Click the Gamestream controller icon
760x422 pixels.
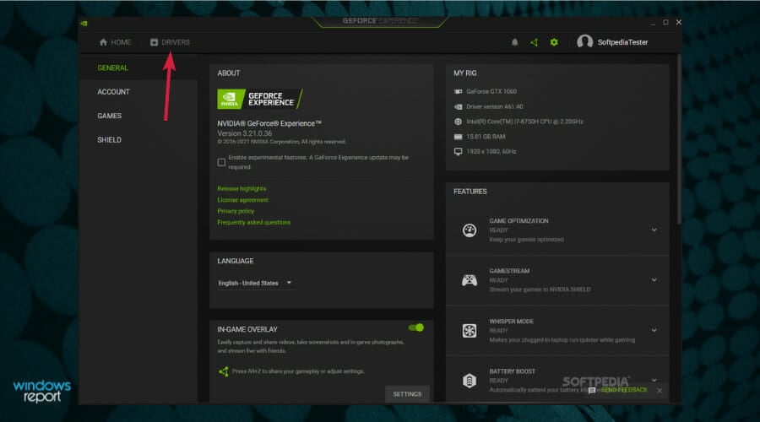470,280
